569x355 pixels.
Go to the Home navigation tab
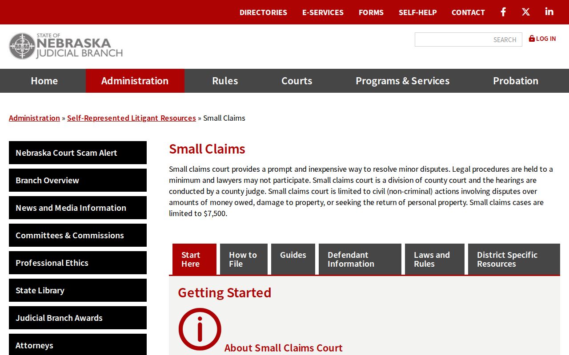coord(44,81)
